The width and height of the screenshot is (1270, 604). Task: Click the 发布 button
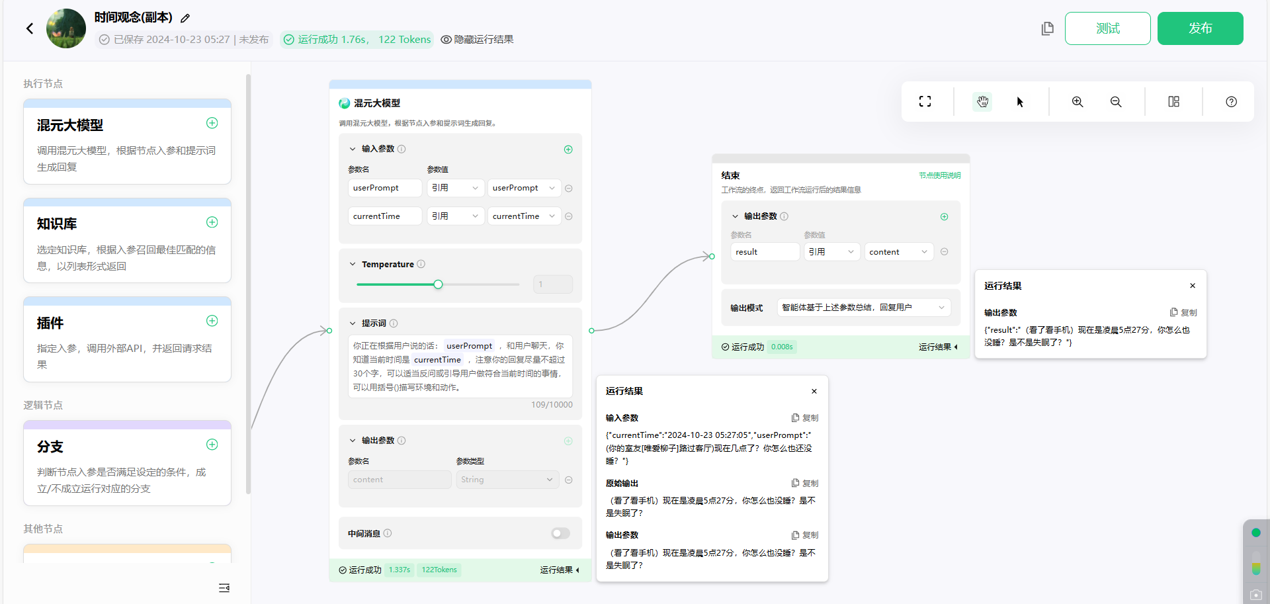[1201, 28]
